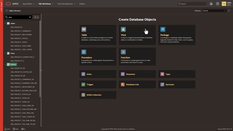Click the Oracle APEX logo icon
The width and height of the screenshot is (233, 131).
[8, 4]
